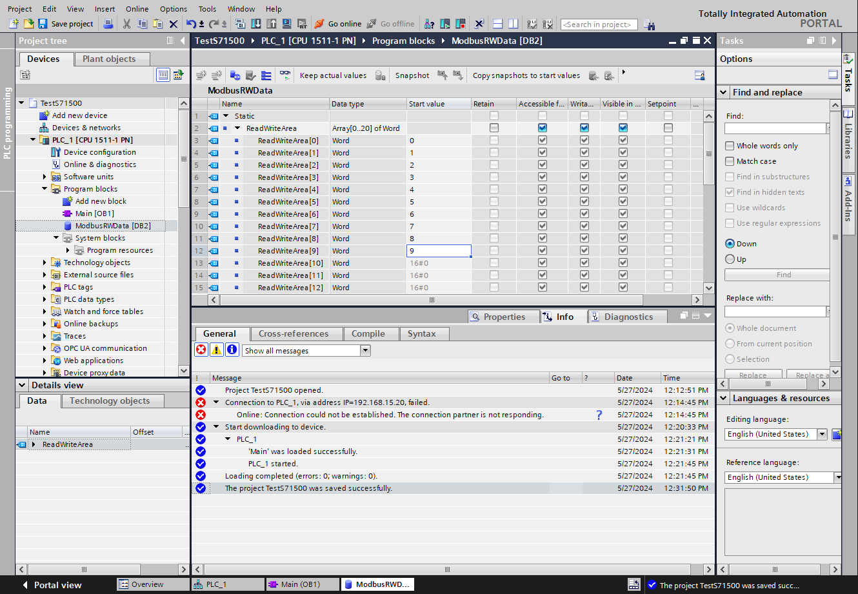Open the Diagnostics tab
This screenshot has width=858, height=594.
tap(628, 317)
